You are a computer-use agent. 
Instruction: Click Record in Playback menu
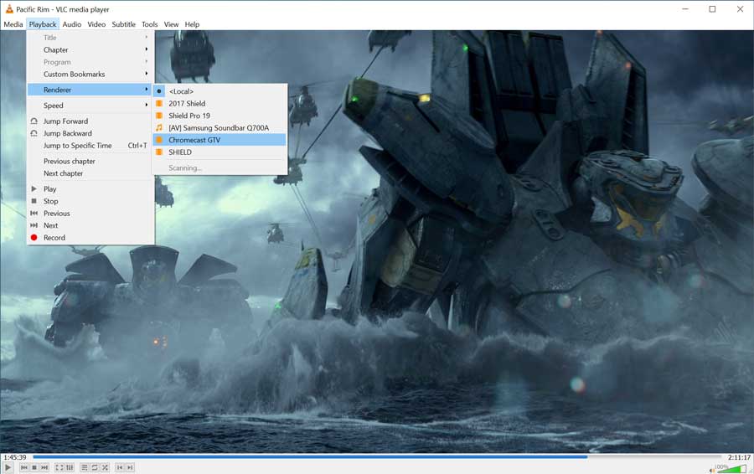tap(90, 238)
